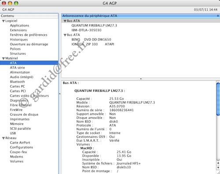Image resolution: width=220 pixels, height=174 pixels.
Task: Collapse the second Bus ATA triangle above BENQ
Action: pos(65,35)
